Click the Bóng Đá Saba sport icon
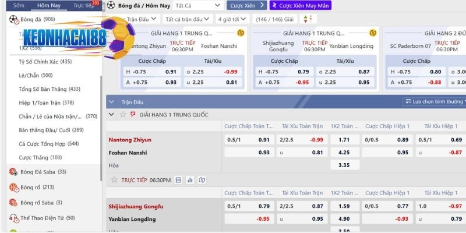Image resolution: width=466 pixels, height=233 pixels. 12,172
